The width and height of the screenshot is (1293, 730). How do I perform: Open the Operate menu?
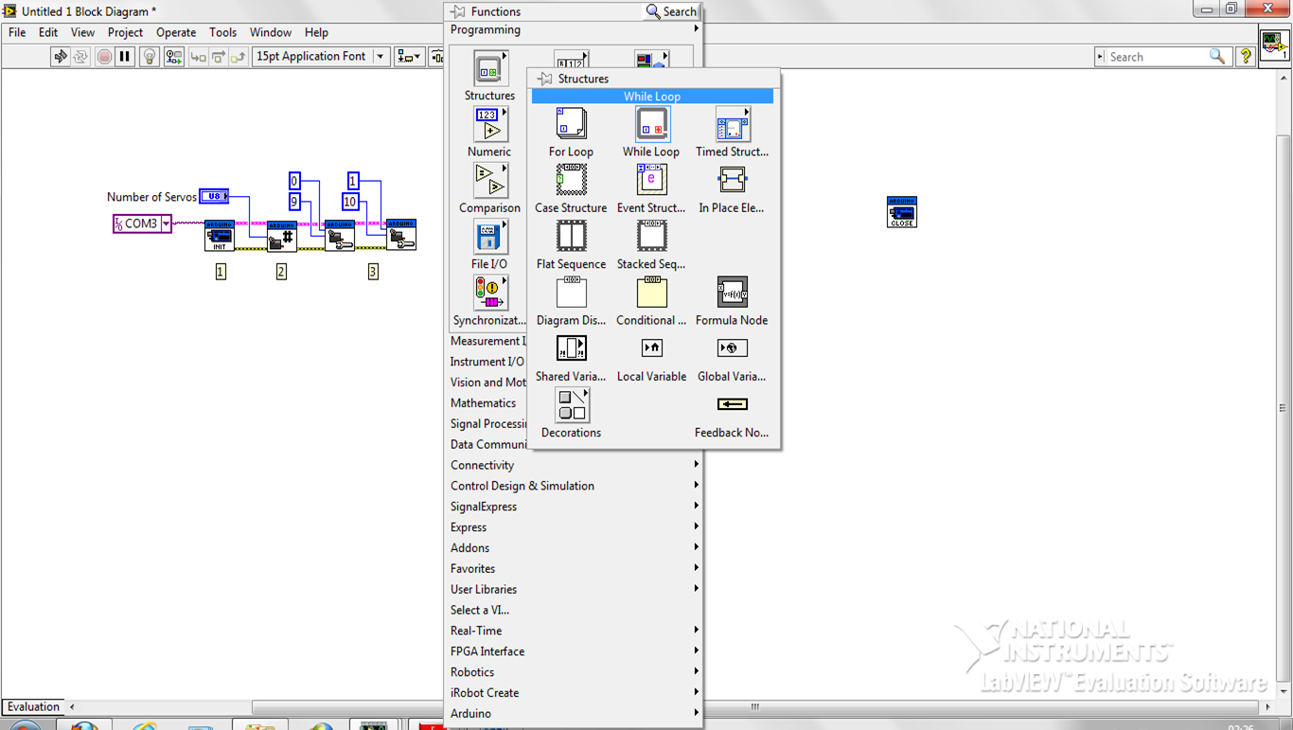[175, 31]
